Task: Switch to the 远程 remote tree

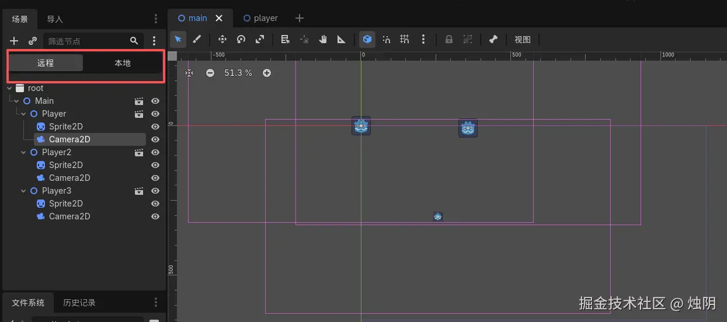Action: pyautogui.click(x=46, y=63)
